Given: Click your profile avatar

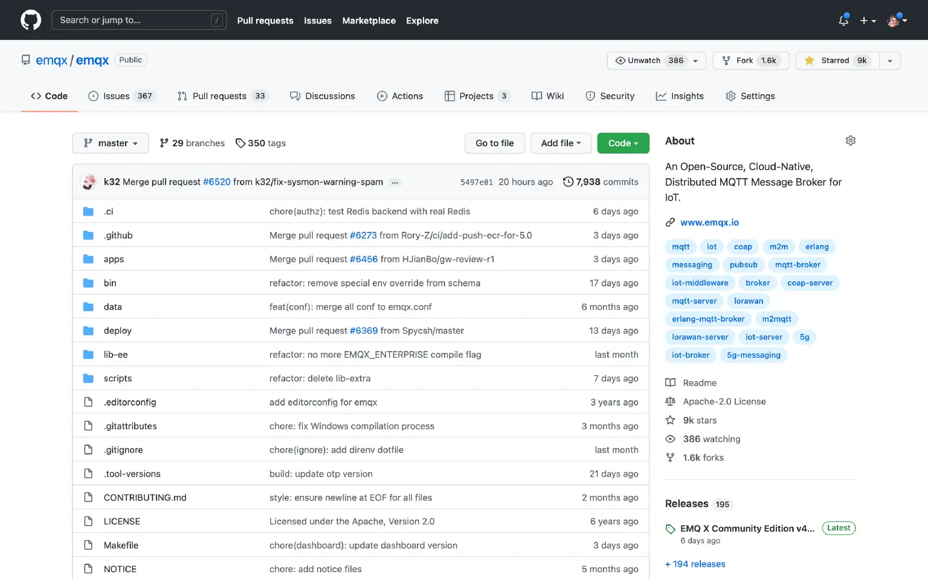Looking at the screenshot, I should pos(894,20).
